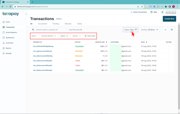Collapse the sidebar with the chevron icon
This screenshot has height=114, width=180.
pyautogui.click(x=26, y=14)
